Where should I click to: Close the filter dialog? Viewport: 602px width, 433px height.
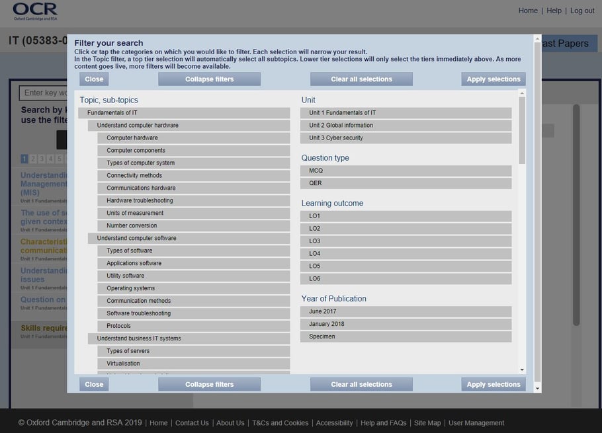(x=93, y=79)
